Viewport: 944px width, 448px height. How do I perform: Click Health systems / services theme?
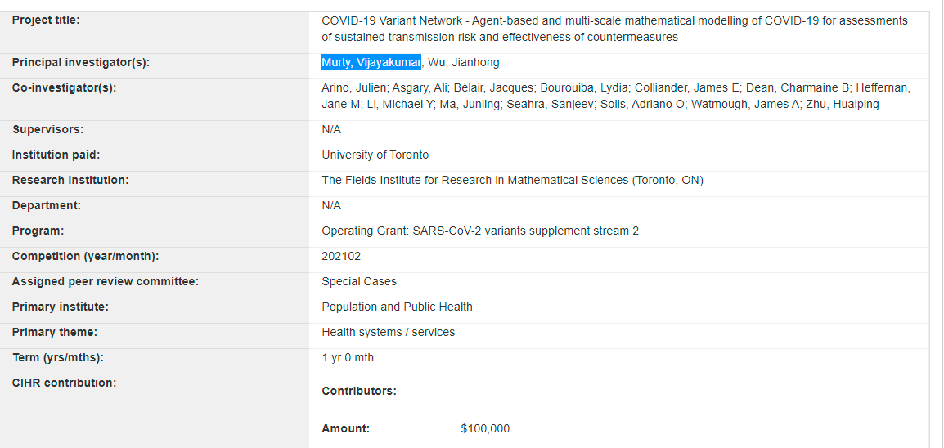click(x=388, y=332)
